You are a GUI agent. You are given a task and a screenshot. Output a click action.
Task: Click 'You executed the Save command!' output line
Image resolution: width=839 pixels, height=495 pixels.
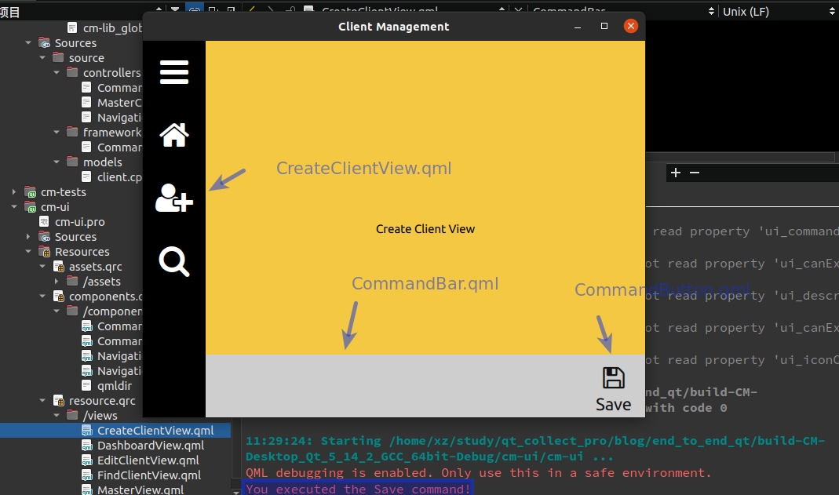pos(358,489)
